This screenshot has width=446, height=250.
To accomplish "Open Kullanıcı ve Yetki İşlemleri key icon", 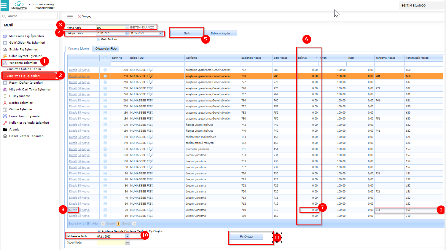I will 5,123.
